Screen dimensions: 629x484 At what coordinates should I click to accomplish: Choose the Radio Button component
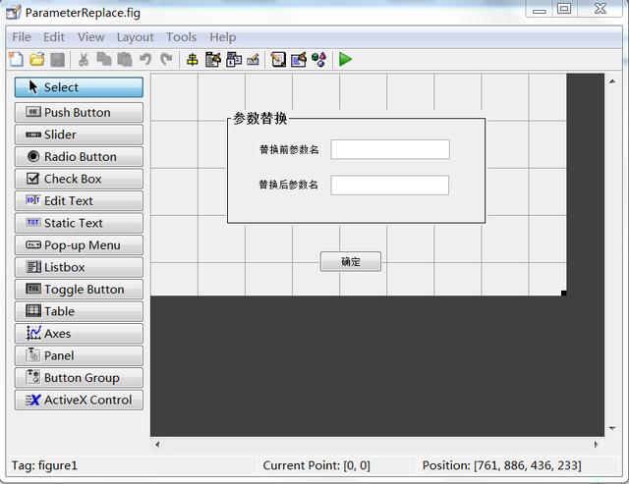(x=79, y=156)
